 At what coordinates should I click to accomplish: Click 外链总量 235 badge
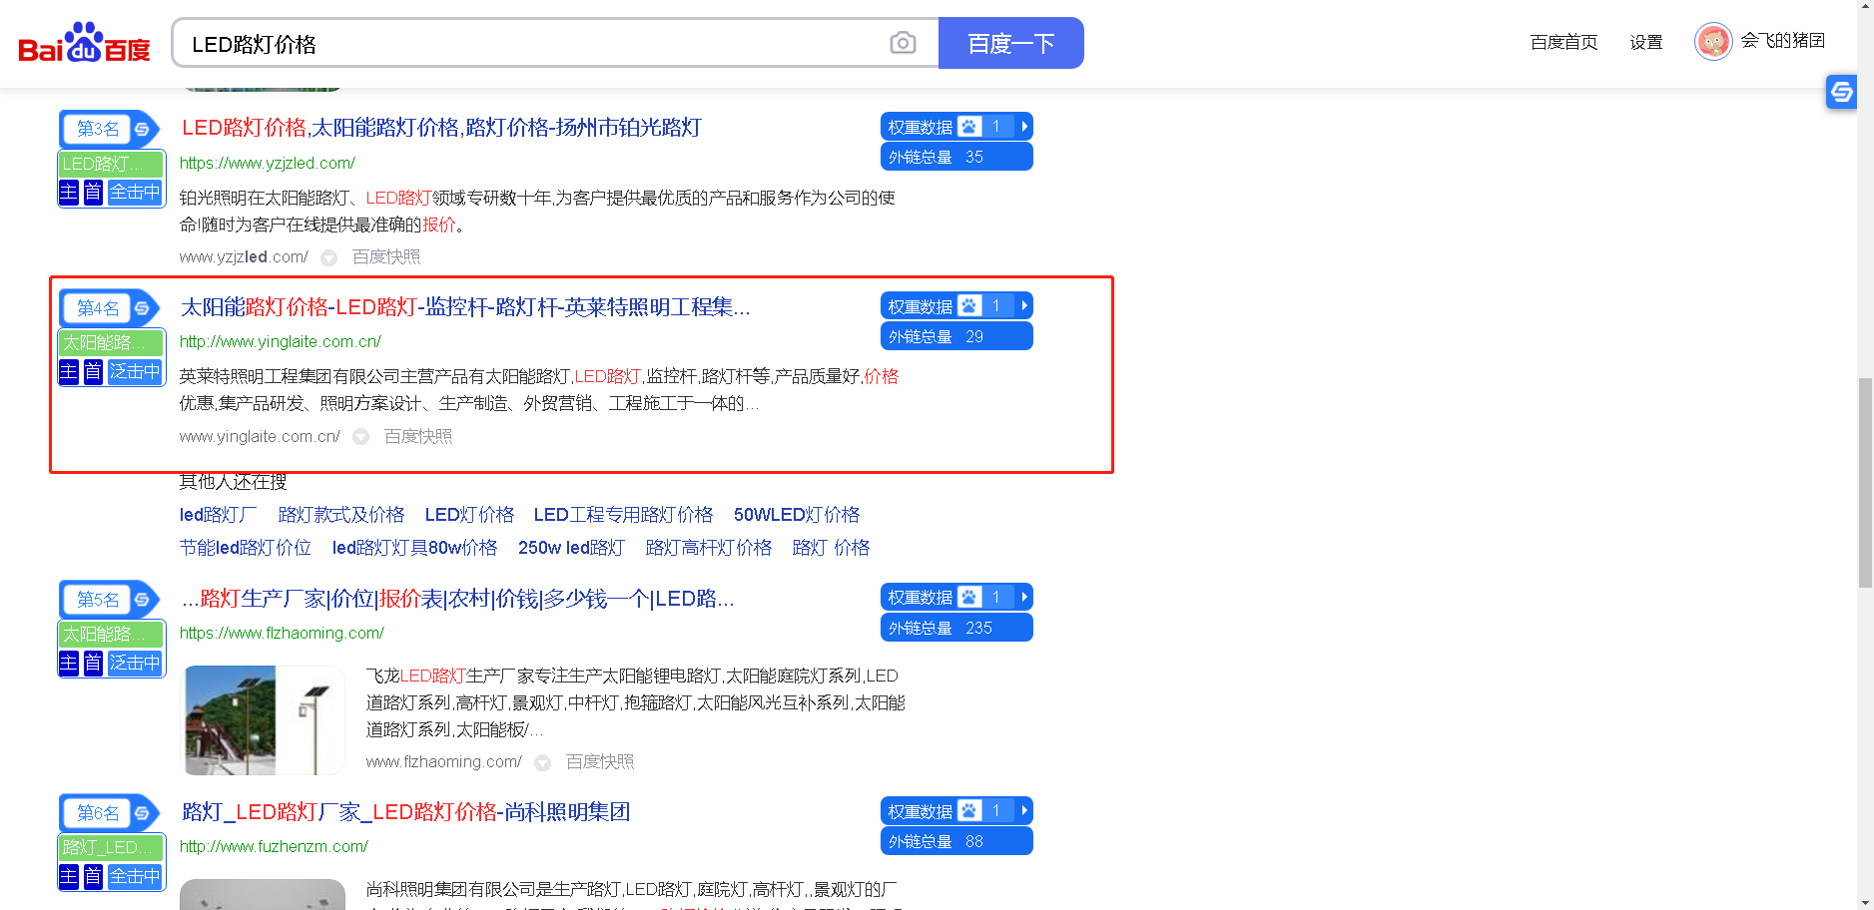(956, 628)
